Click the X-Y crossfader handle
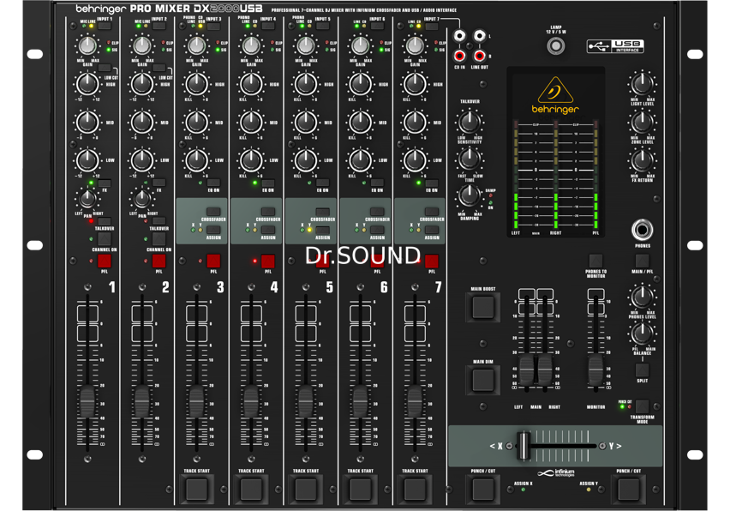 coord(524,446)
